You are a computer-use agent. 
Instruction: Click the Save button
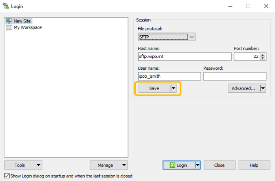154,88
